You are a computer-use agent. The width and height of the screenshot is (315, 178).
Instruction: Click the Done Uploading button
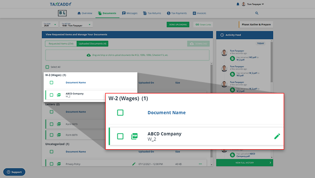(x=178, y=25)
